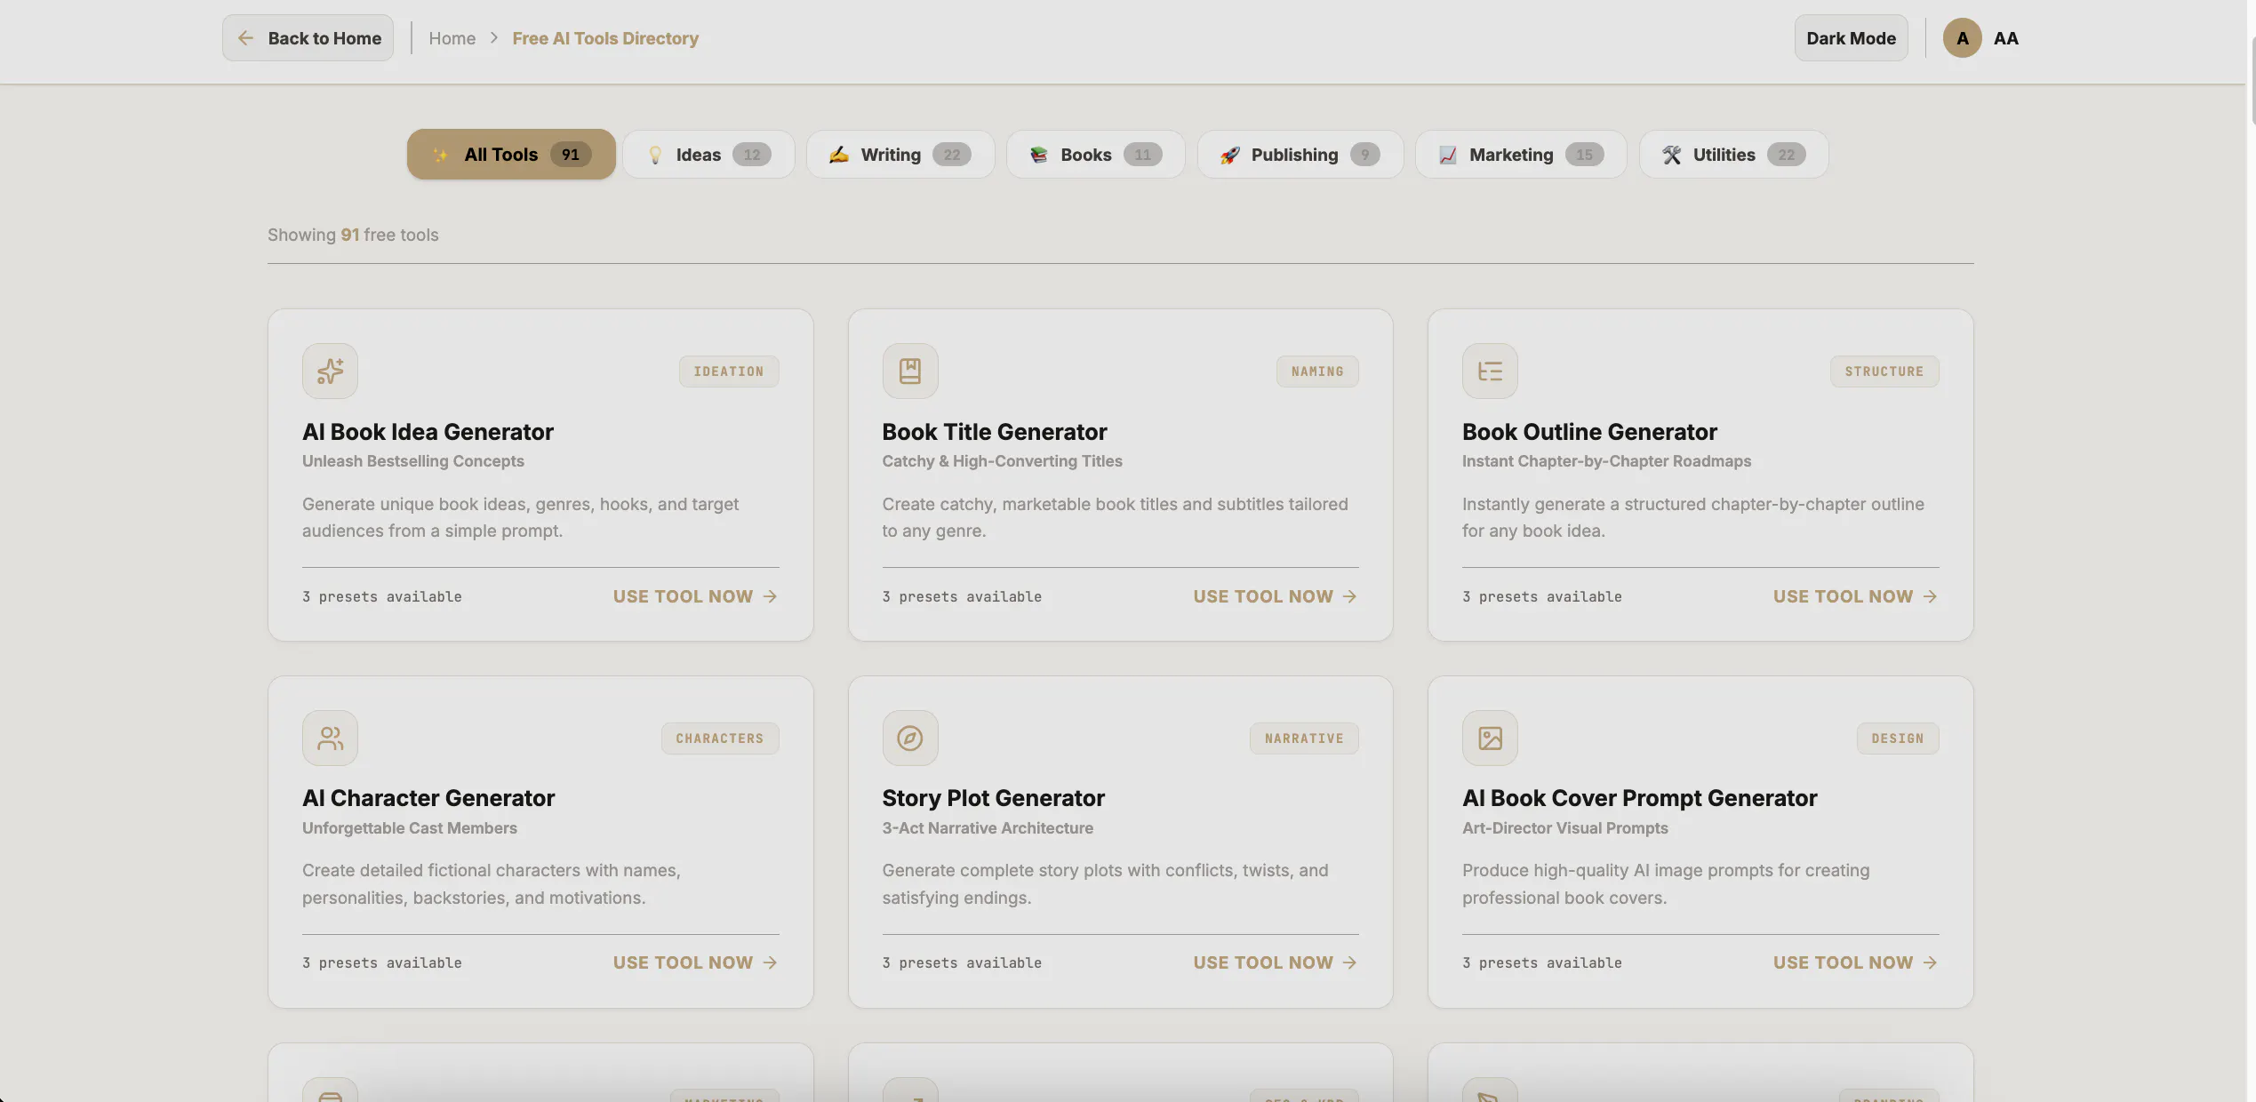Click the IDEATION tag badge
The width and height of the screenshot is (2256, 1102).
[729, 371]
